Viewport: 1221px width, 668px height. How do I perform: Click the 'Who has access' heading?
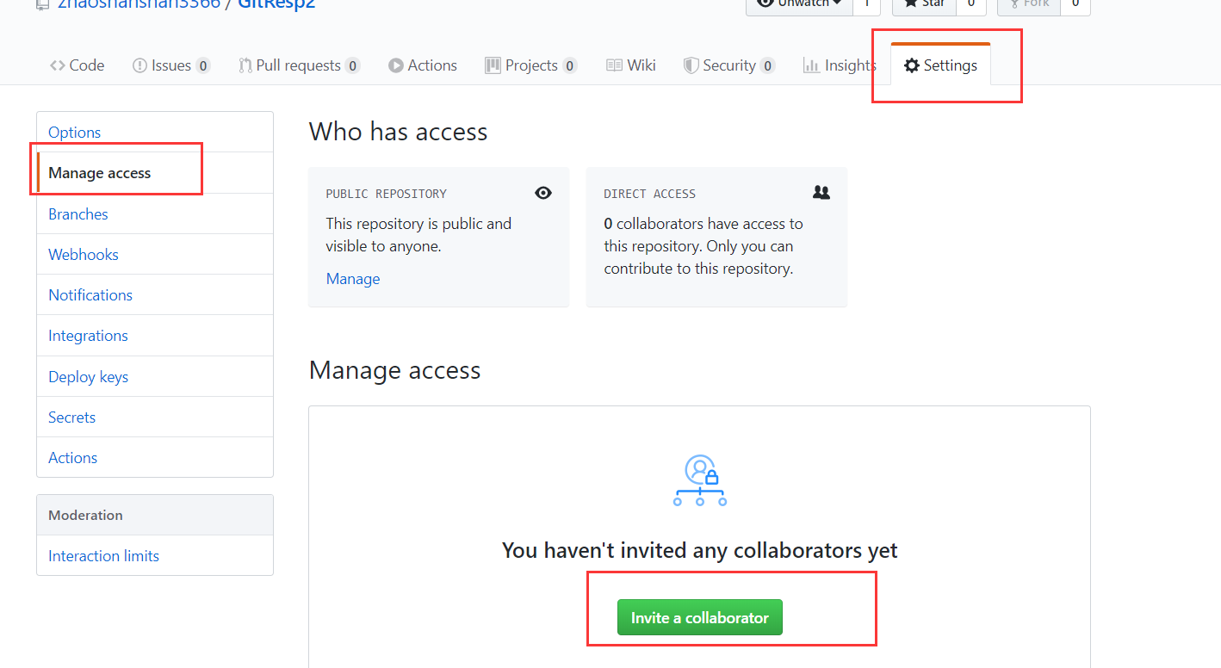[398, 132]
